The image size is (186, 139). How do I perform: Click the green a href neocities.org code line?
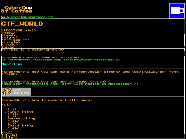tap(61, 60)
